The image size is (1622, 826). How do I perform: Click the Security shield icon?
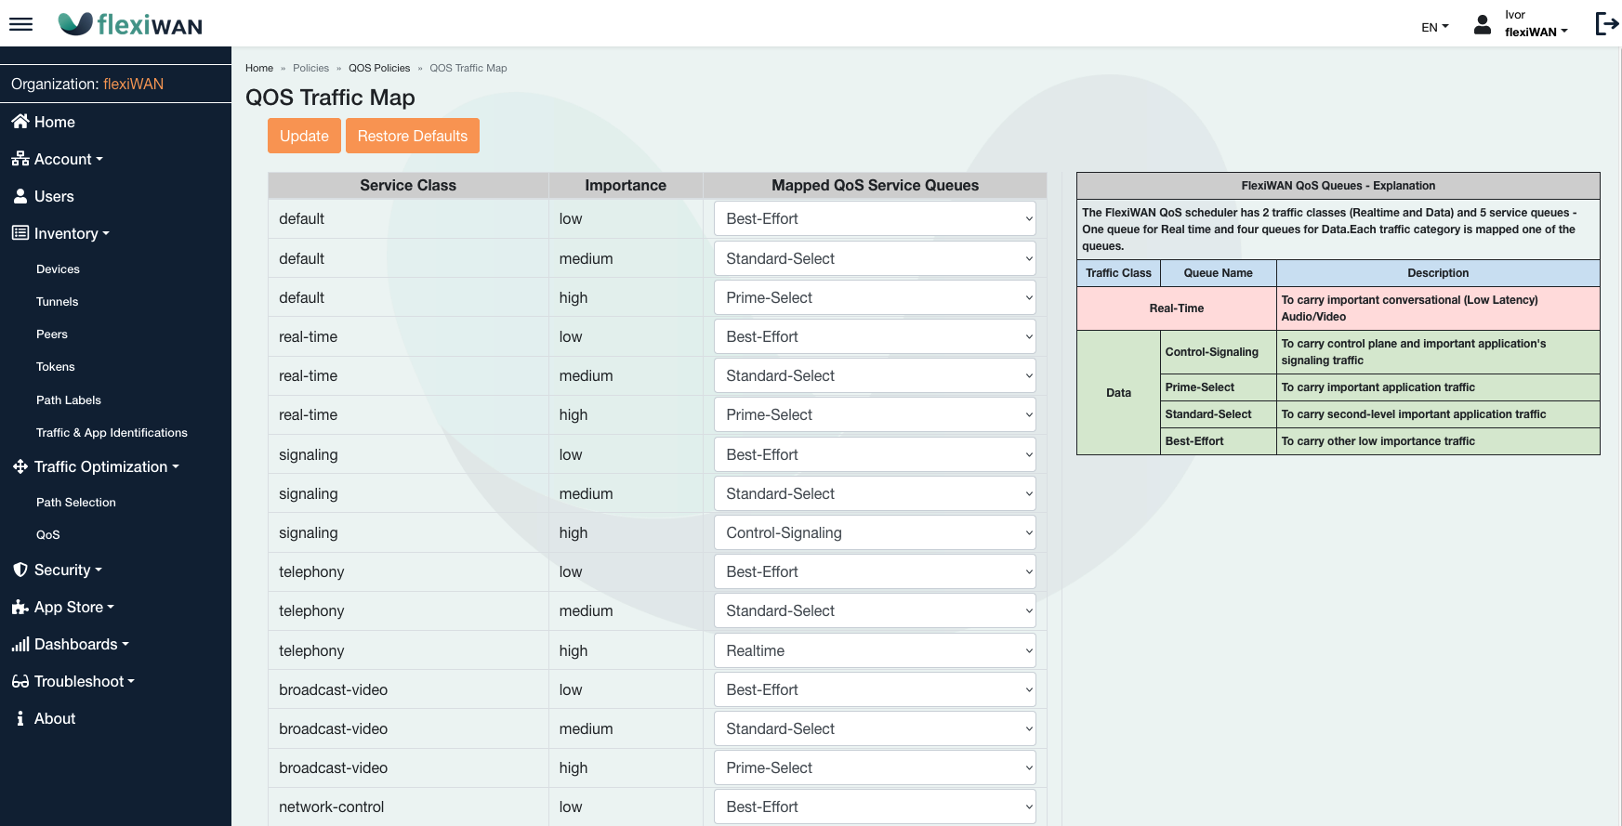[20, 570]
